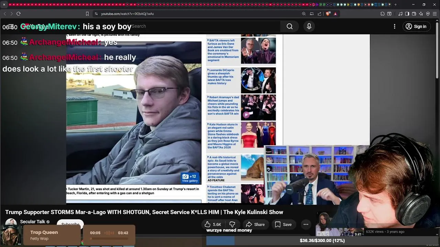Viewport: 440px width, 247px height.
Task: Go back to the previous page
Action: click(x=5, y=14)
